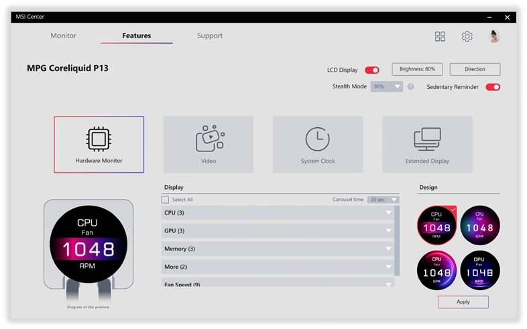
Task: Select the top-right purple gradient design
Action: (480, 225)
